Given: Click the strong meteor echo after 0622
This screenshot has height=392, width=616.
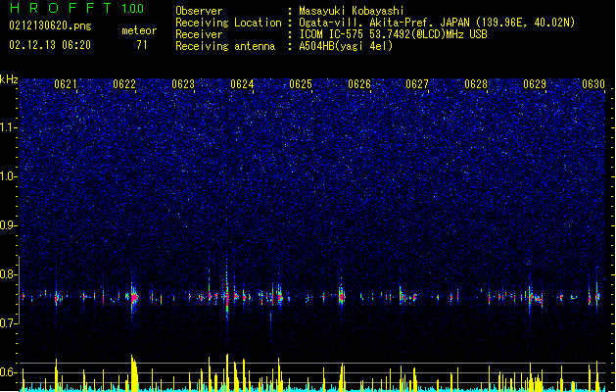Looking at the screenshot, I should point(134,297).
